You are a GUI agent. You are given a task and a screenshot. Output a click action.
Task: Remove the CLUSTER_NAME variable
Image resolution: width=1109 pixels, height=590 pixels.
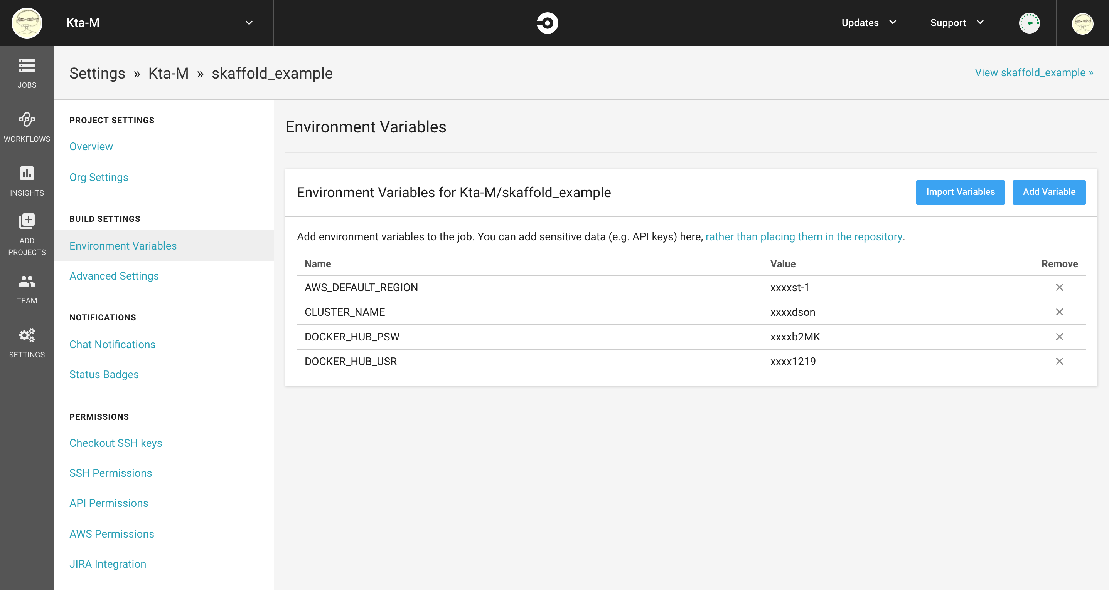1060,312
